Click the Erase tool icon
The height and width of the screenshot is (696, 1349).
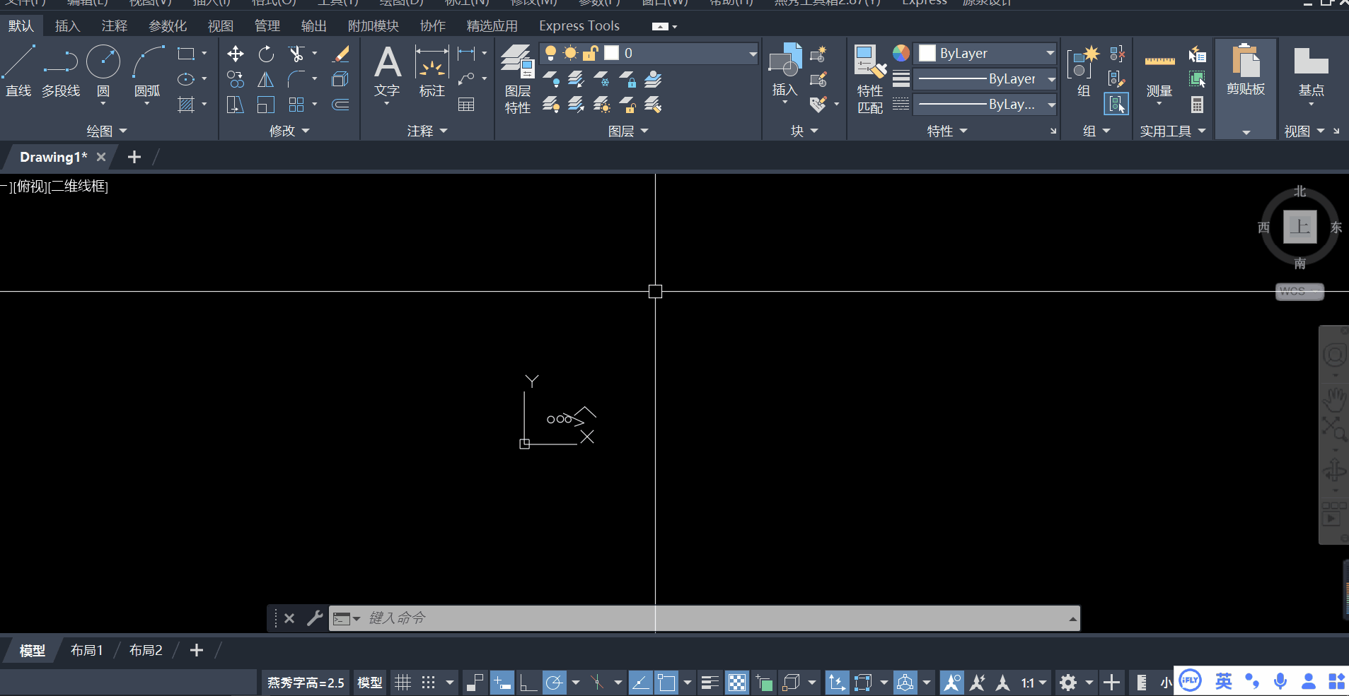[x=341, y=54]
